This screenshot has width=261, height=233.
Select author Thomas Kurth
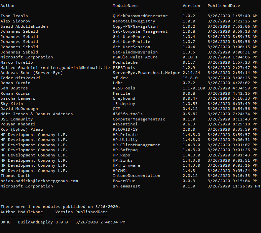(15, 176)
